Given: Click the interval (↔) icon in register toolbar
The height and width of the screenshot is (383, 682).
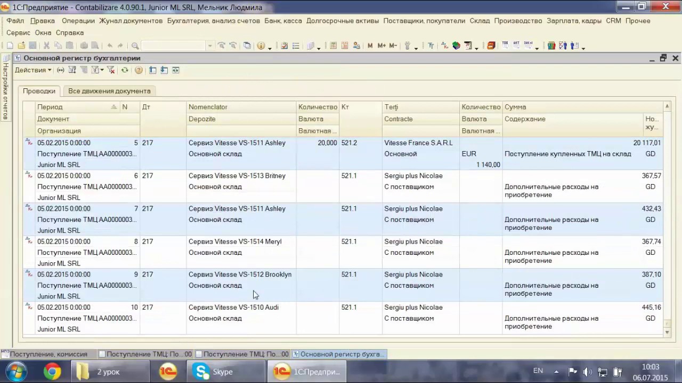Looking at the screenshot, I should point(61,70).
